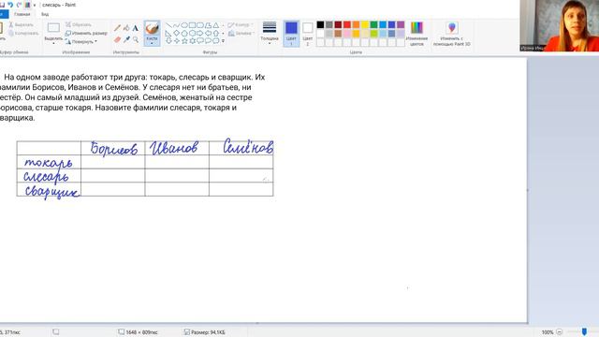Choose the Six-point star shape

click(192, 41)
